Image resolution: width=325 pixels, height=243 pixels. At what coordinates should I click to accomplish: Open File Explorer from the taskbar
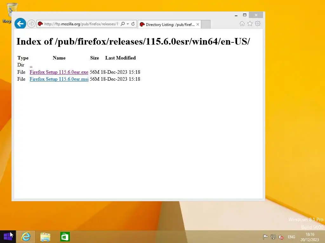45,237
